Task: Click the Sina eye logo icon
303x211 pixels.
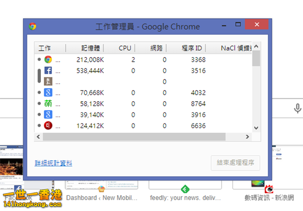Action: tap(269, 189)
